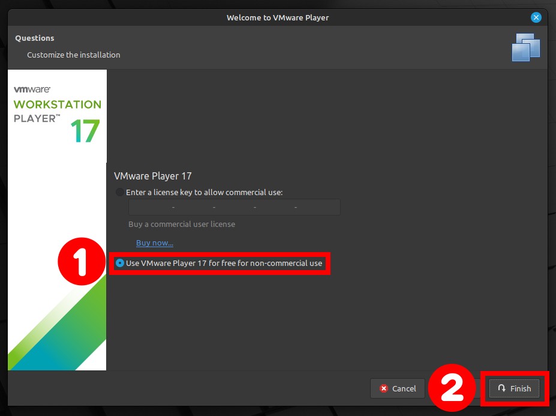Viewport: 556px width, 416px height.
Task: Click the 'Welcome to VMware Player' title text
Action: pos(278,18)
